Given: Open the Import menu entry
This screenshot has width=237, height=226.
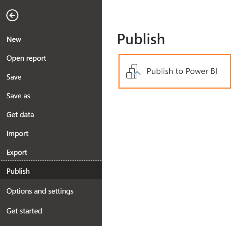Looking at the screenshot, I should pyautogui.click(x=17, y=134).
